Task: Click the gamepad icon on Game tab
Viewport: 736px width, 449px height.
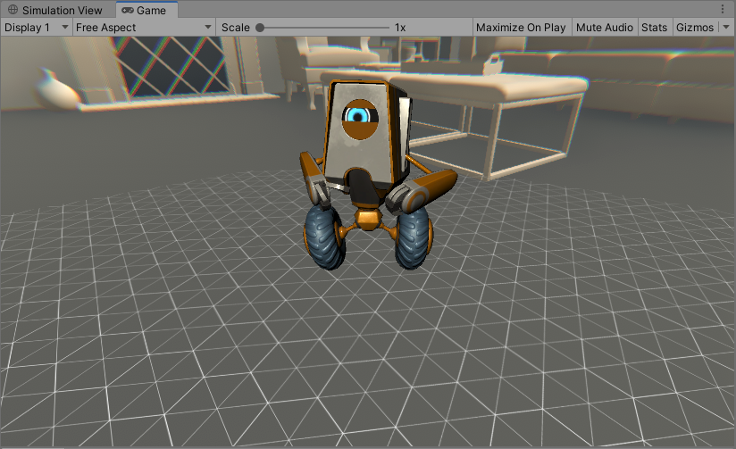Action: (x=129, y=10)
